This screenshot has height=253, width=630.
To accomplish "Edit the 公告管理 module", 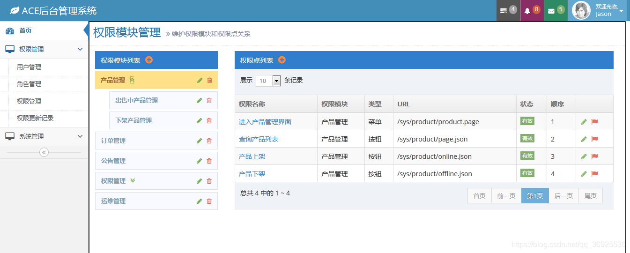I will [200, 161].
